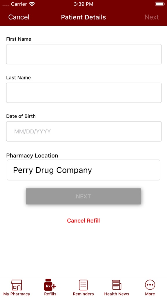Image resolution: width=167 pixels, height=297 pixels.
Task: Tap the battery indicator icon
Action: click(159, 4)
